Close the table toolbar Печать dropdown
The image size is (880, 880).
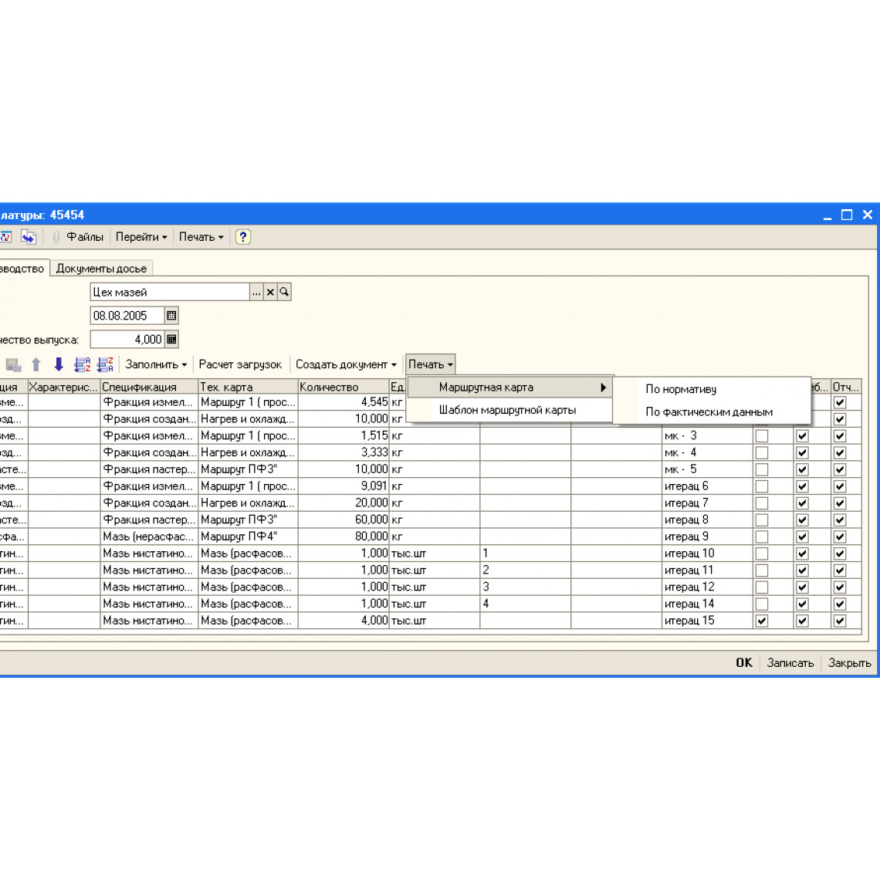tap(431, 365)
